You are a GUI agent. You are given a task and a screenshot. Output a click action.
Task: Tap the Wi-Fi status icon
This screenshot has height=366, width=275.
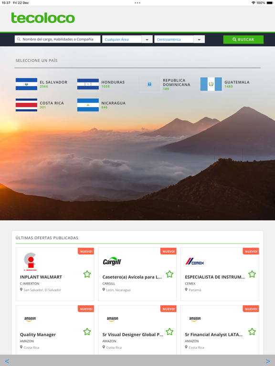click(x=253, y=3)
